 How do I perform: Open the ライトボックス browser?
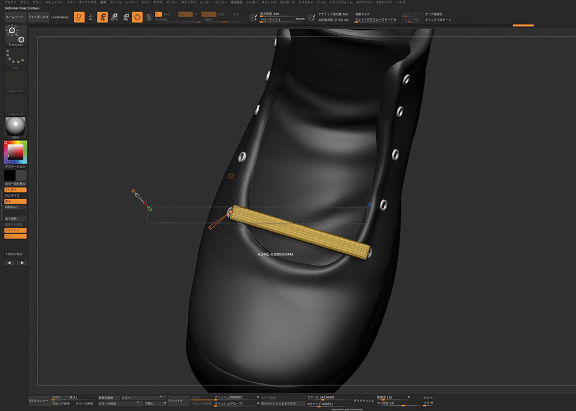click(x=38, y=17)
